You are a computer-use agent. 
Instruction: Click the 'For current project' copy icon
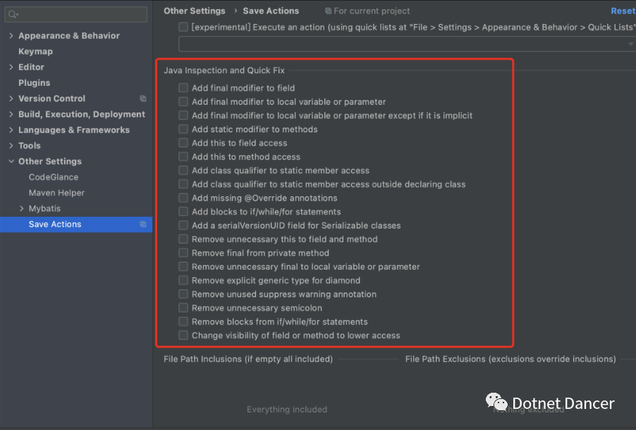[x=329, y=11]
